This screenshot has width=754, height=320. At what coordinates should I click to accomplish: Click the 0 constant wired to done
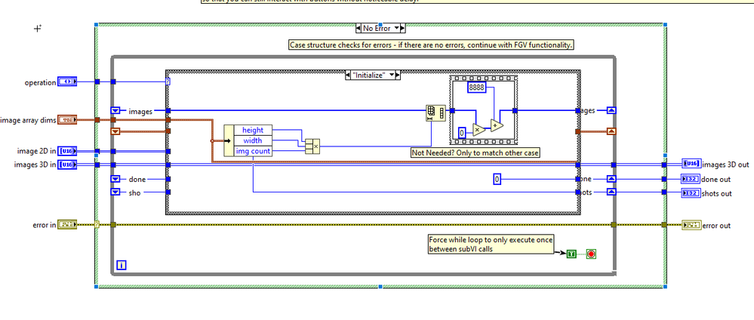coord(497,180)
